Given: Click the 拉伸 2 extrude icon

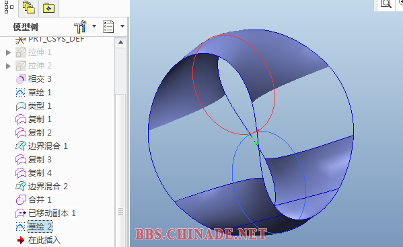Looking at the screenshot, I should click(21, 66).
